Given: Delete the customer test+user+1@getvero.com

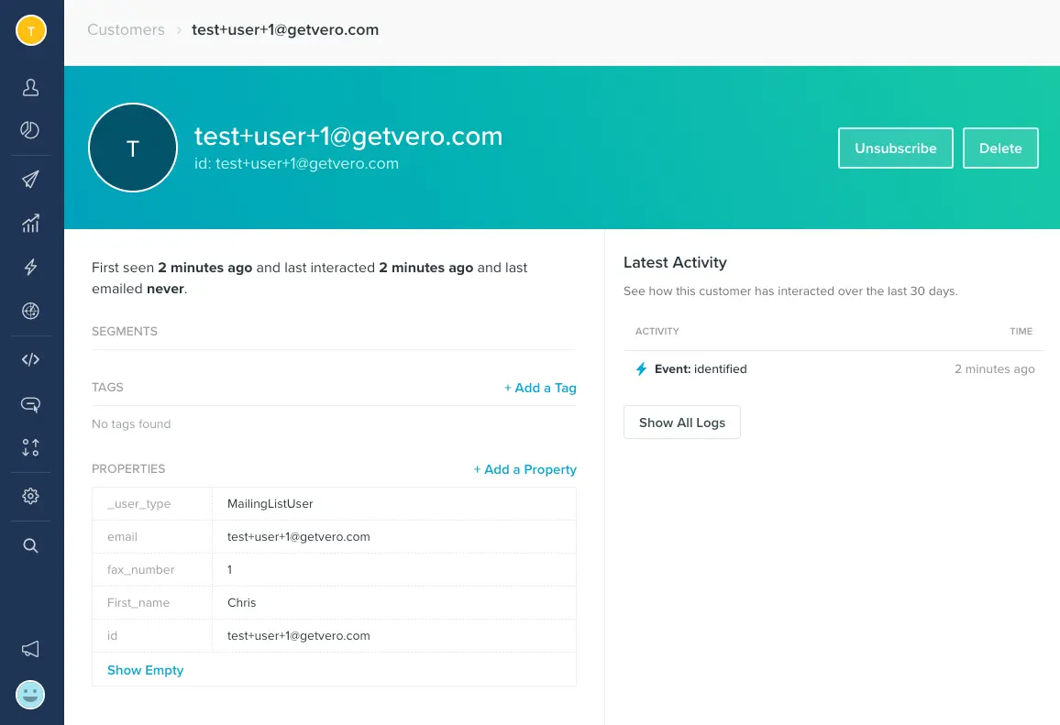Looking at the screenshot, I should point(999,148).
